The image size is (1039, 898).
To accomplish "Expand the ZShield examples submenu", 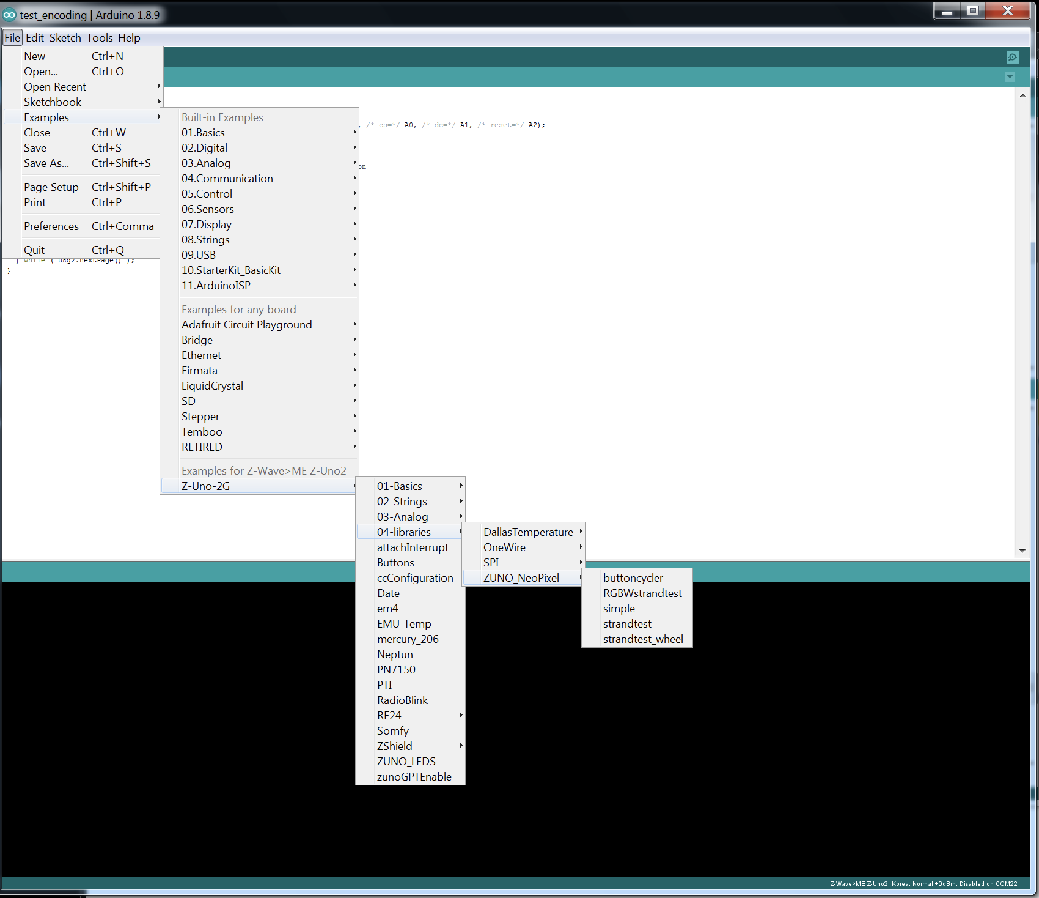I will 410,746.
